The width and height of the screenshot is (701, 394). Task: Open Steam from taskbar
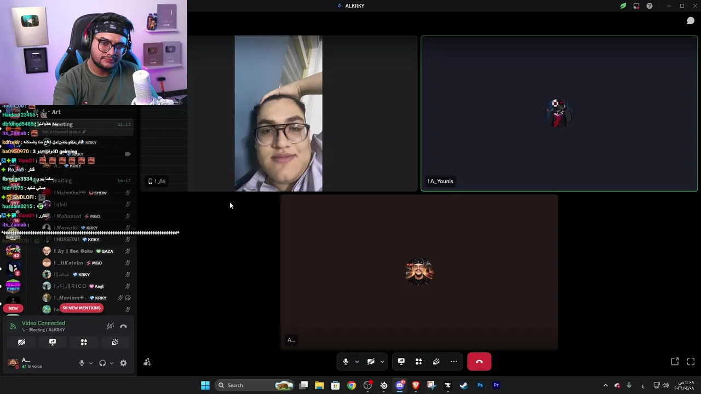click(464, 385)
